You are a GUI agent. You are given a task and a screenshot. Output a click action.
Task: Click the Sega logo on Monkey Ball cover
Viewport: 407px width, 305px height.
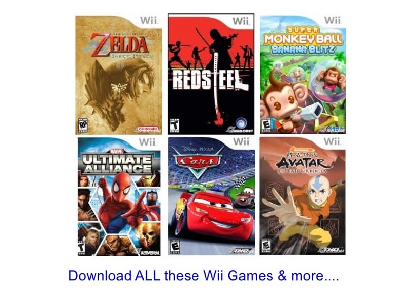335,130
